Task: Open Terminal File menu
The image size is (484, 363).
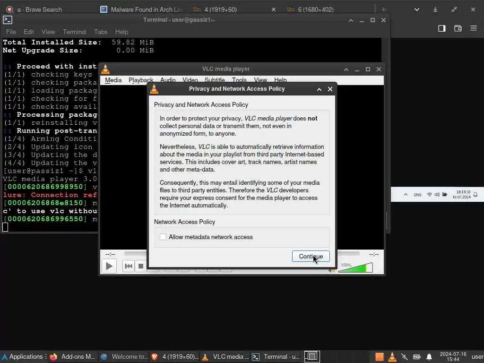Action: 11,32
